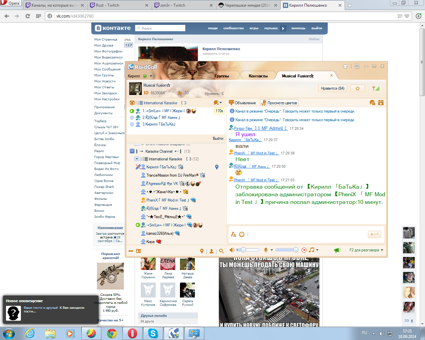Collapse the International Karaoke subchannel node
425x340 pixels.
pos(137,159)
